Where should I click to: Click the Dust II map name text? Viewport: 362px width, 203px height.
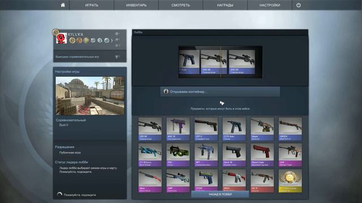(63, 125)
